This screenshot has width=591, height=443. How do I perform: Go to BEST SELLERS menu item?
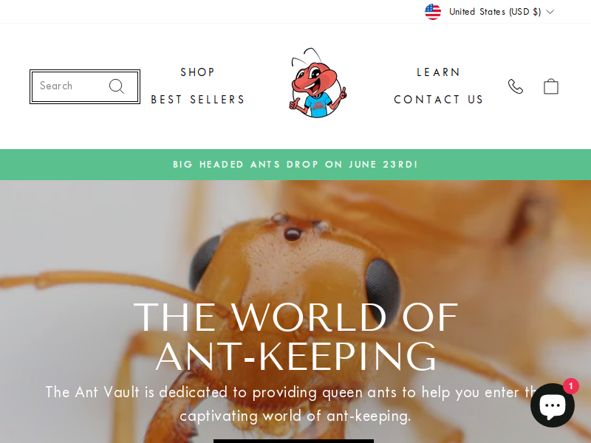click(198, 100)
